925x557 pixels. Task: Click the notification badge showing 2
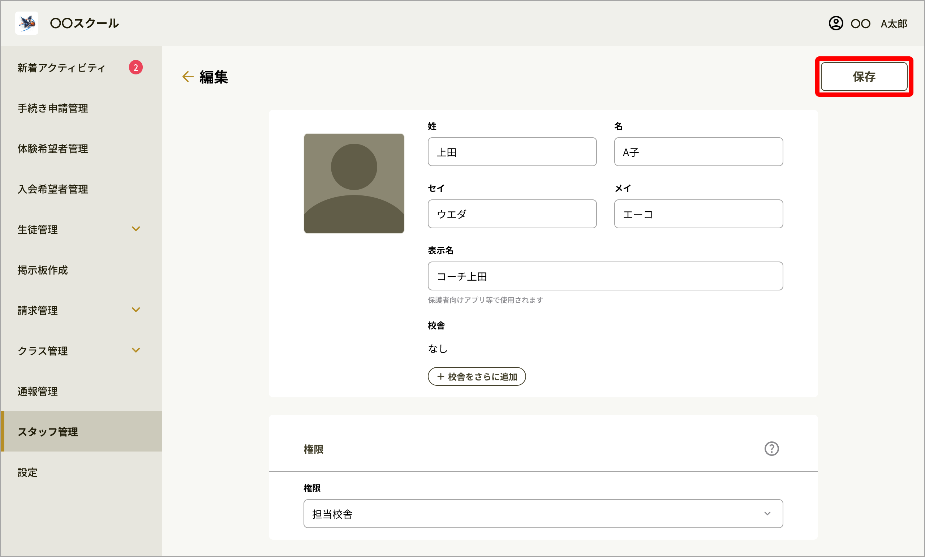pos(135,68)
